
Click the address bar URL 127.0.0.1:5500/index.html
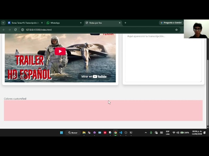pos(39,30)
